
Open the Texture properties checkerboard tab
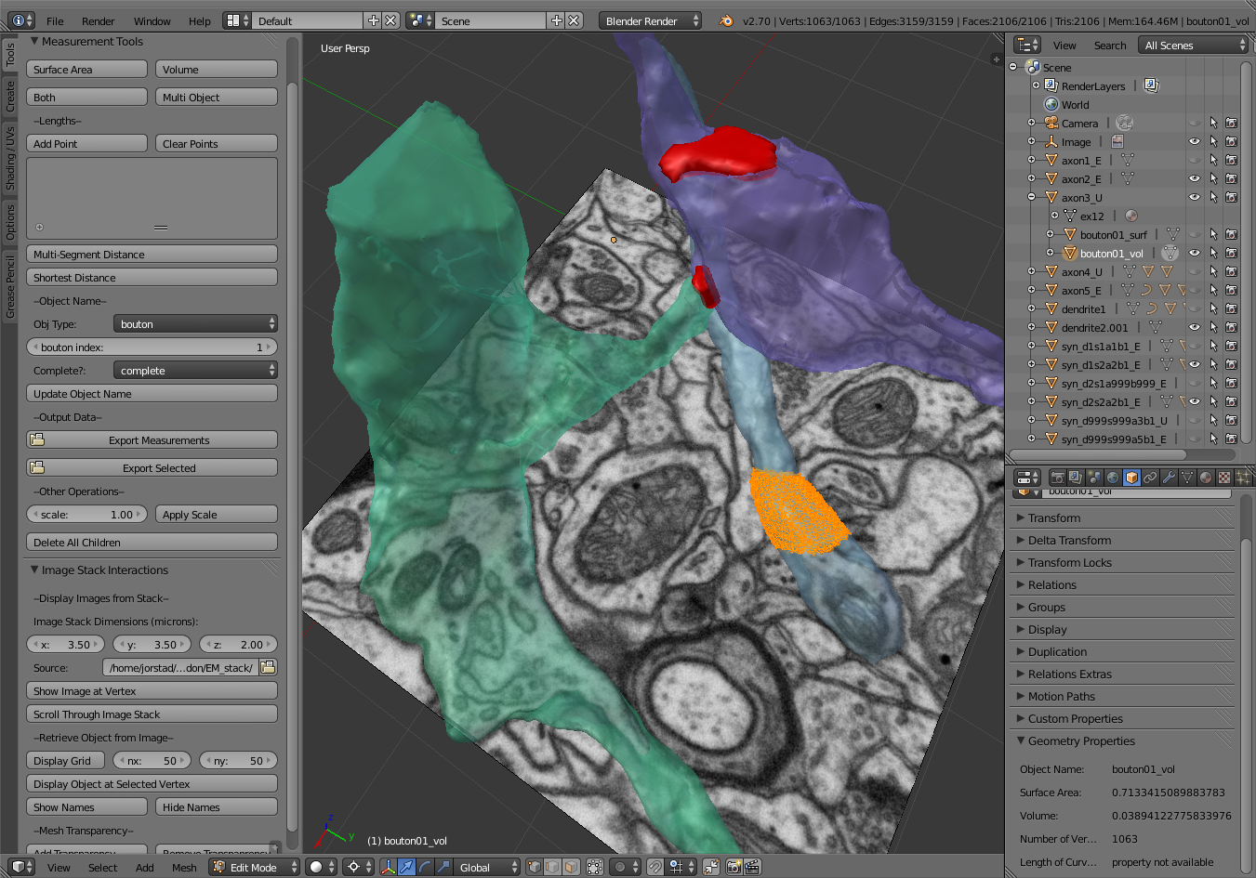(1224, 478)
